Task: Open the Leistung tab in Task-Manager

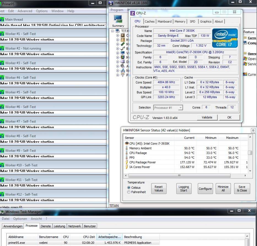Action: point(59,226)
